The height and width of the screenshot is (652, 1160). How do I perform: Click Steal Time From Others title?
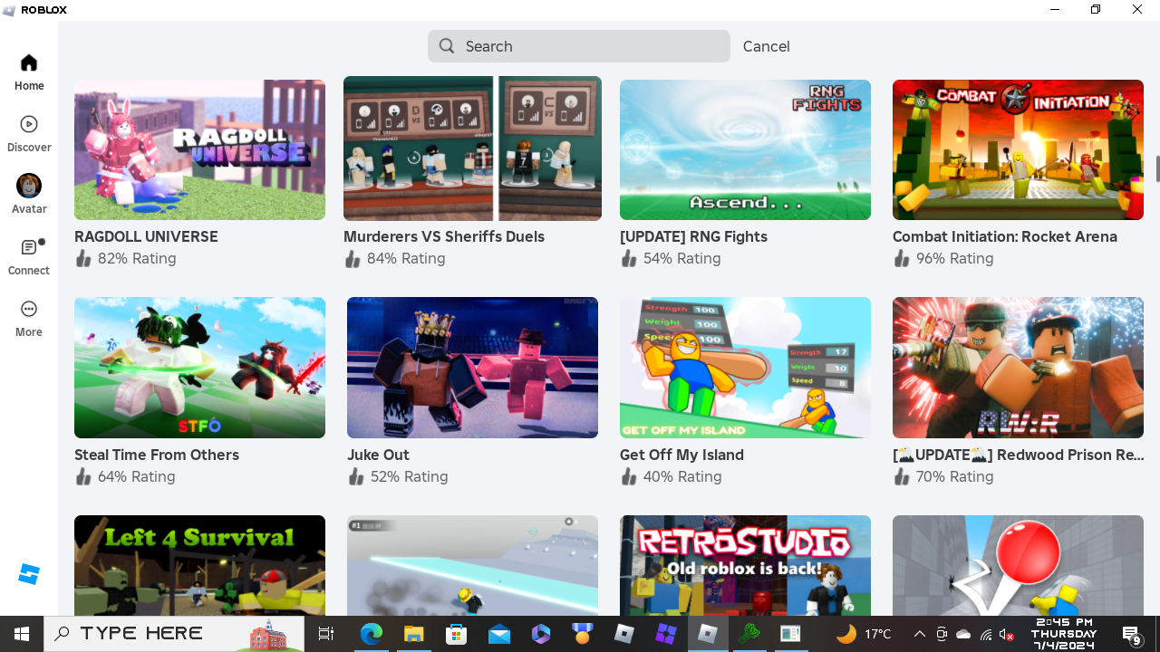pos(157,455)
